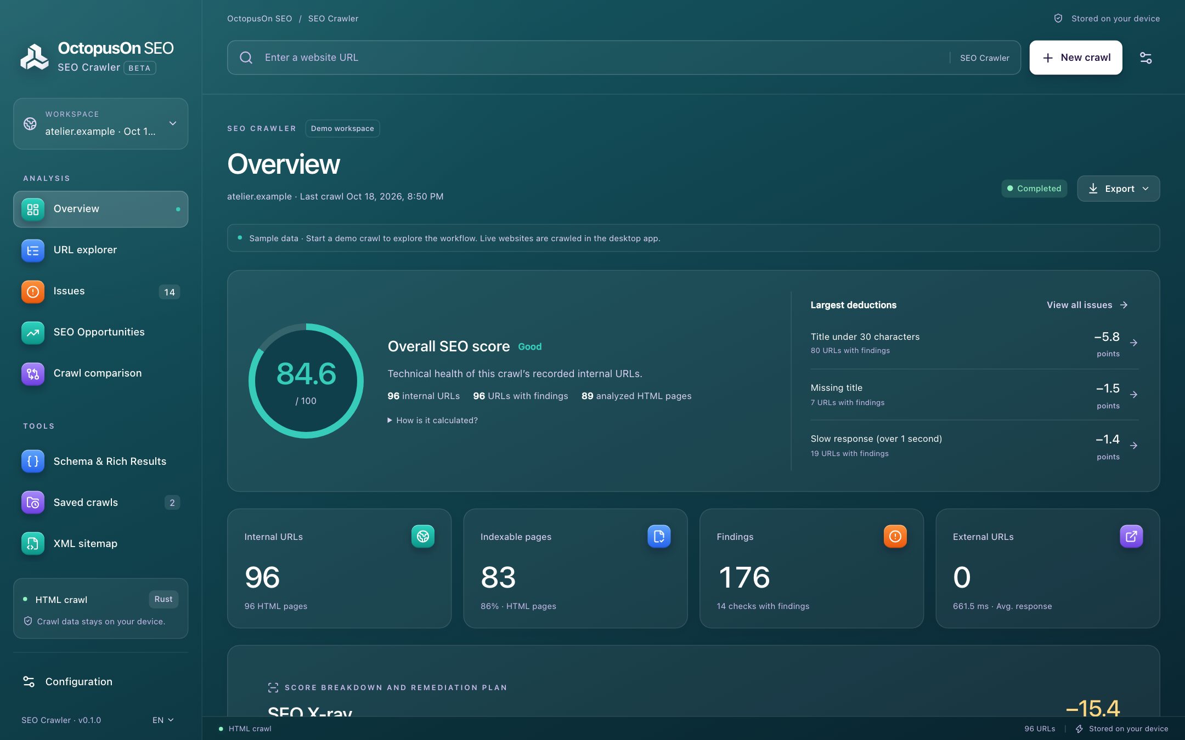
Task: Go to URL explorer
Action: [x=101, y=251]
